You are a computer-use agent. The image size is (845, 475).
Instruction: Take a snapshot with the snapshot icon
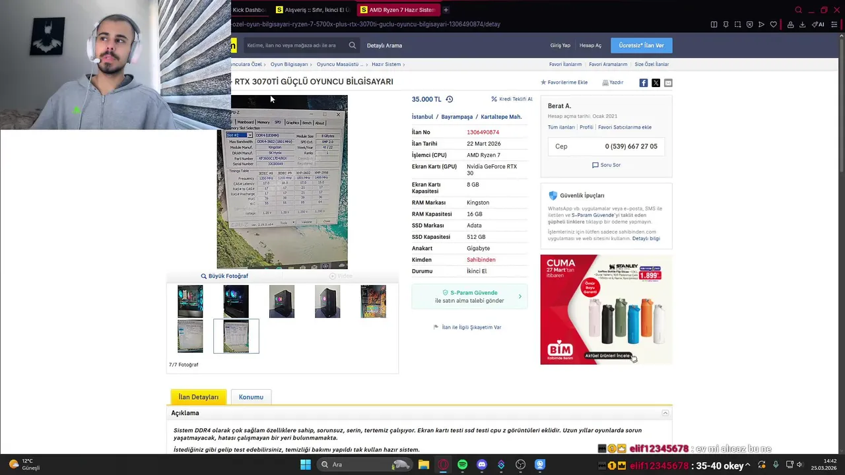pos(737,24)
